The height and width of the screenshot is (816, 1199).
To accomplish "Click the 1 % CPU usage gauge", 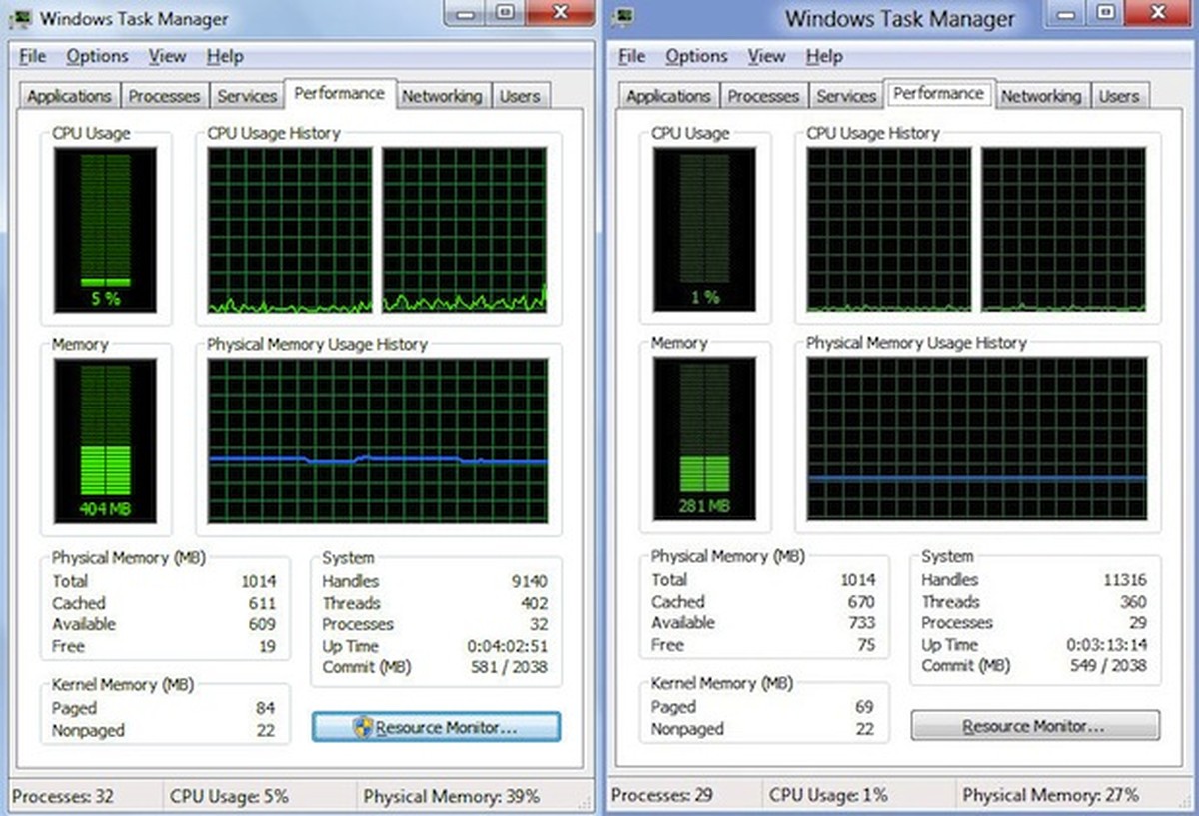I will point(704,229).
